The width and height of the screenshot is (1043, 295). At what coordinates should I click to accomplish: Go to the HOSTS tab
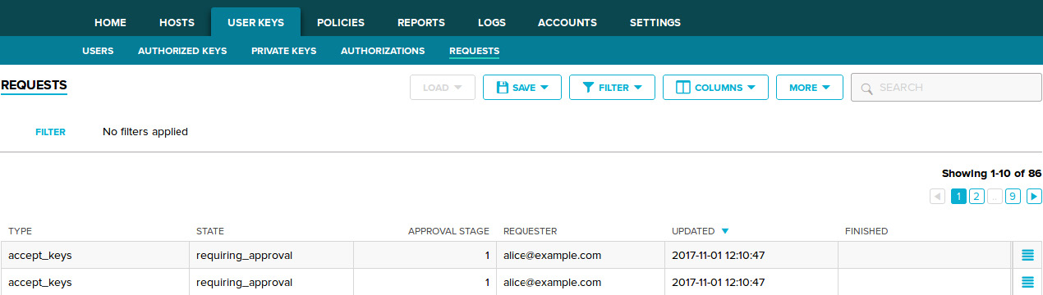pyautogui.click(x=177, y=22)
